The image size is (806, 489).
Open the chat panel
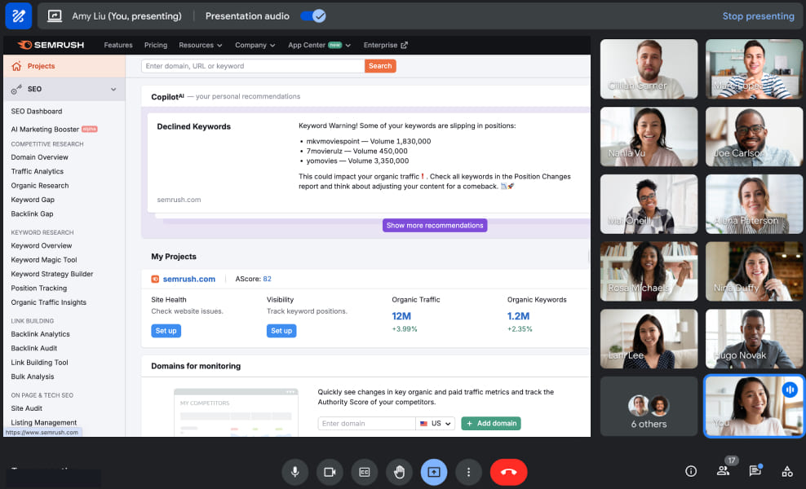click(x=755, y=471)
